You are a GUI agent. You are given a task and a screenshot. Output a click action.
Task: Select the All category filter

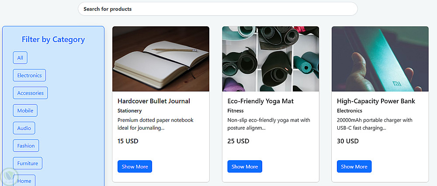click(x=20, y=58)
